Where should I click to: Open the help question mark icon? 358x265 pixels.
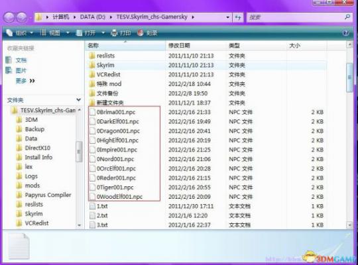[345, 33]
